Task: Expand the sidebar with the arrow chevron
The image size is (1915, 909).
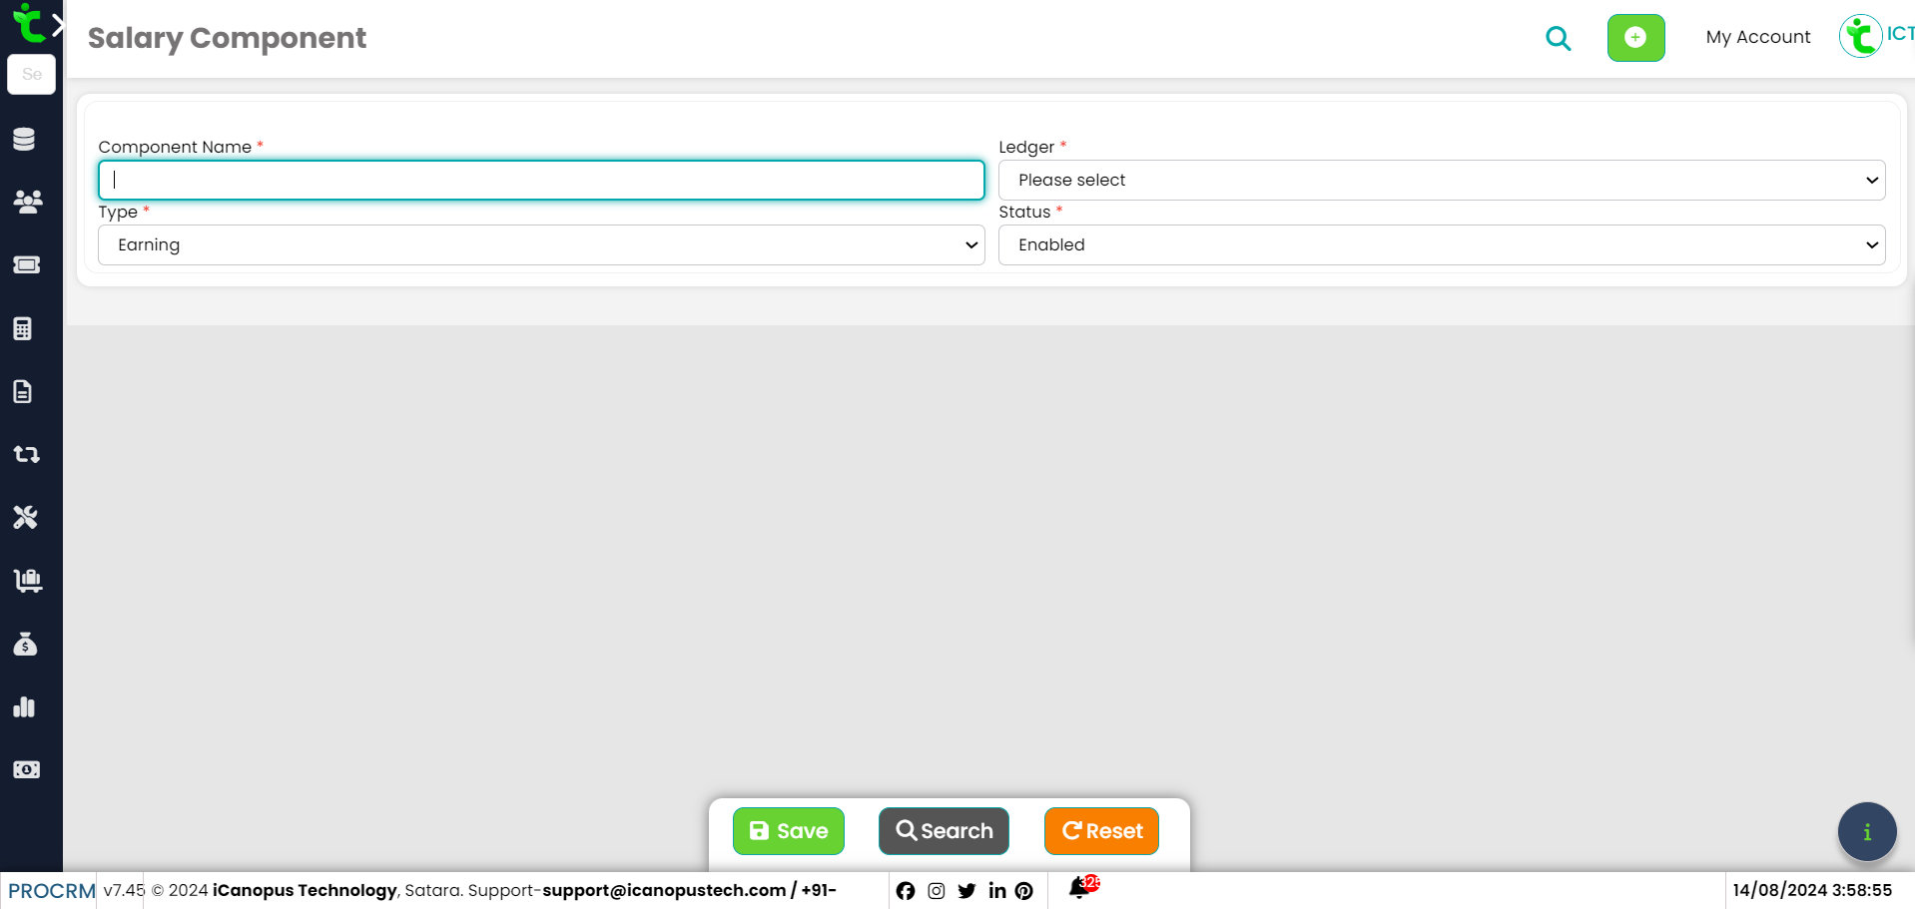Action: coord(58,25)
